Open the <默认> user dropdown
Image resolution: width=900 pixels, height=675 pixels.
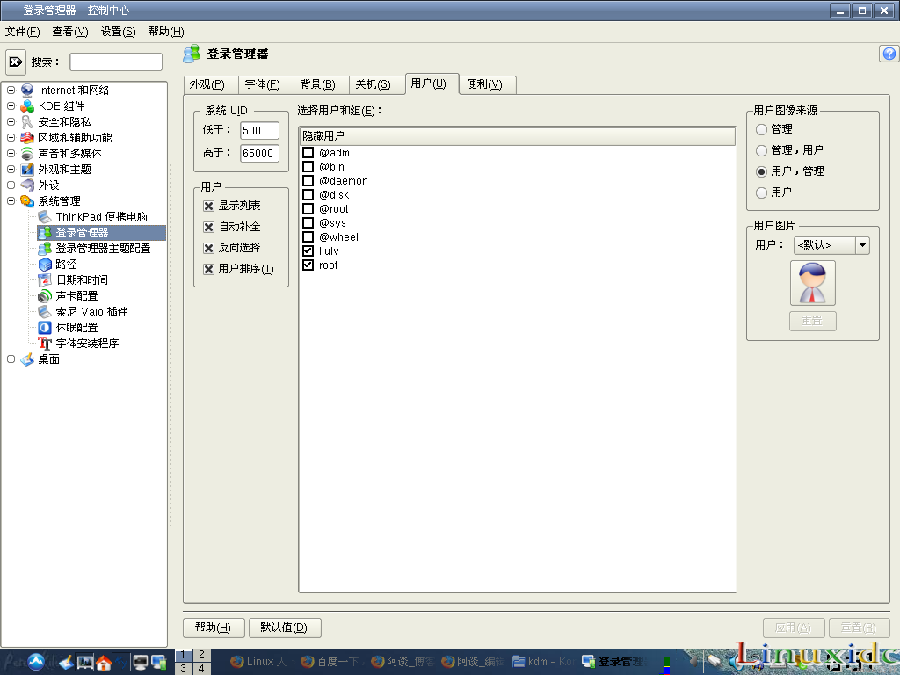click(861, 245)
